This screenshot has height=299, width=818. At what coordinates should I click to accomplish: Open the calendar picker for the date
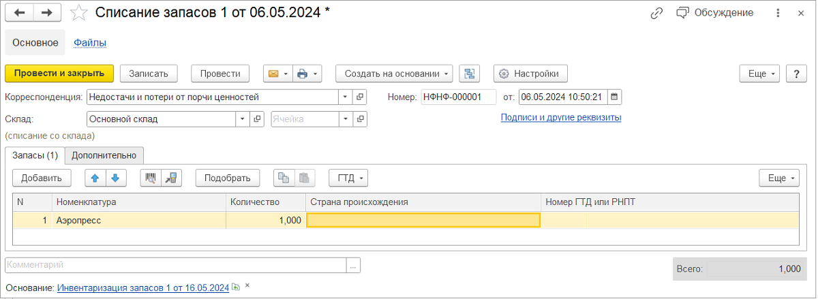pos(614,97)
